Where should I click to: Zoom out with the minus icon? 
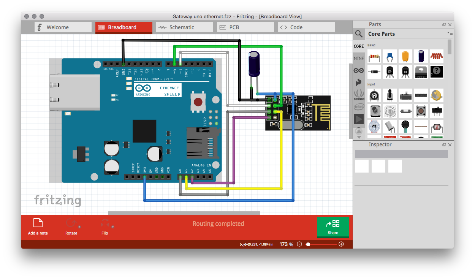pos(299,244)
